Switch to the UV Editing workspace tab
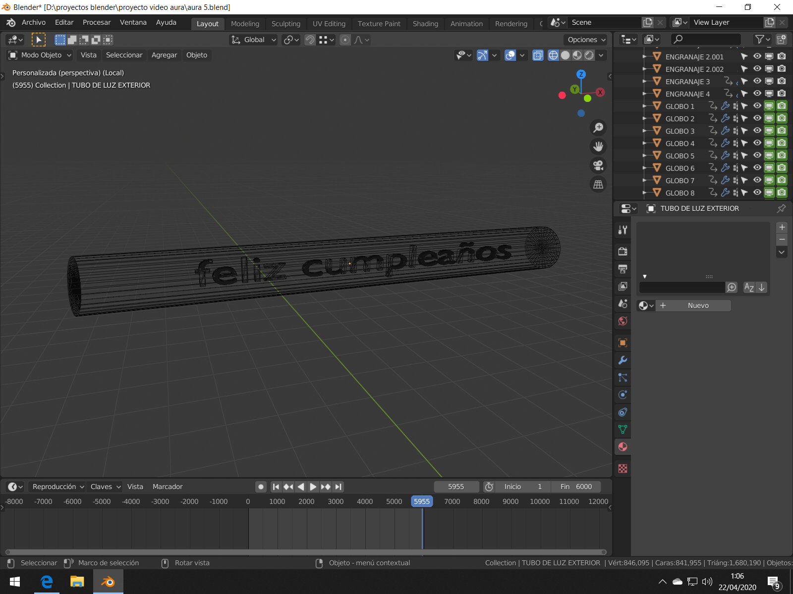Screen dimensions: 793x594 pyautogui.click(x=329, y=24)
